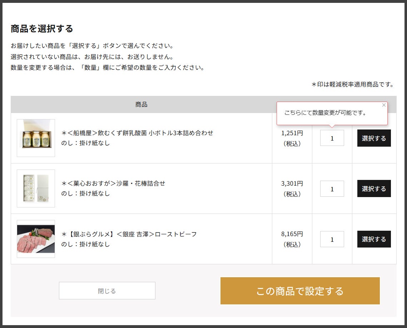Click the 菓心おおすが 沙羅・花椿詰合せ product name
This screenshot has height=328, width=407.
113,183
